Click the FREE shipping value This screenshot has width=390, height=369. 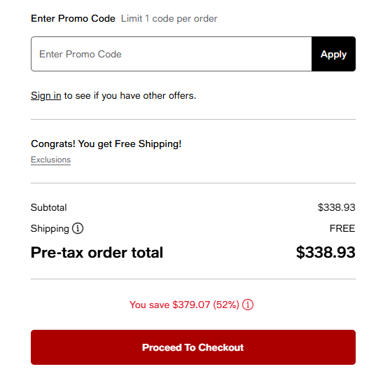[342, 228]
